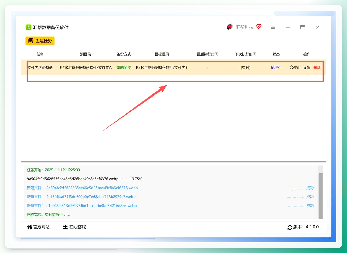
Task: Click the 最后执行时间 column header
Action: [x=207, y=54]
